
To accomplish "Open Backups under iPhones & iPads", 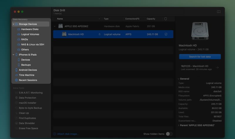I will (x=26, y=65).
